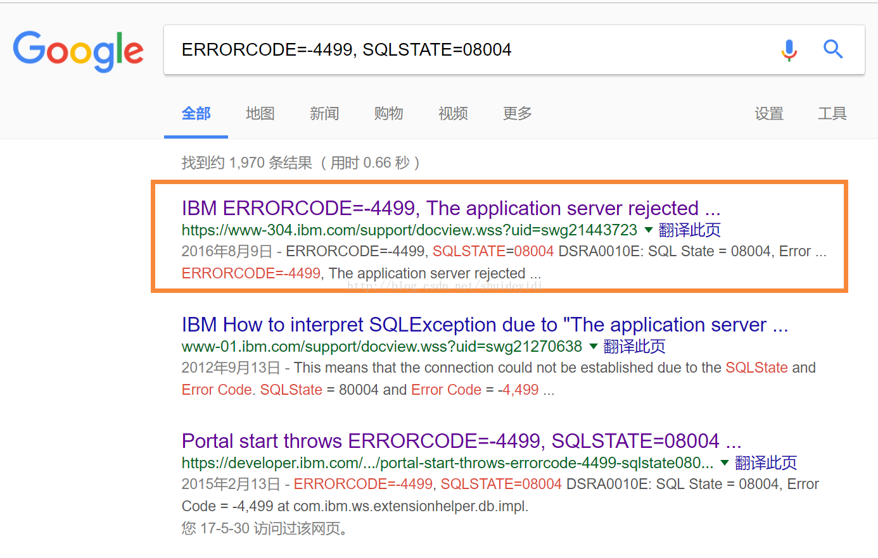
Task: Click the snippet dated 2016年8月9日
Action: pos(504,263)
